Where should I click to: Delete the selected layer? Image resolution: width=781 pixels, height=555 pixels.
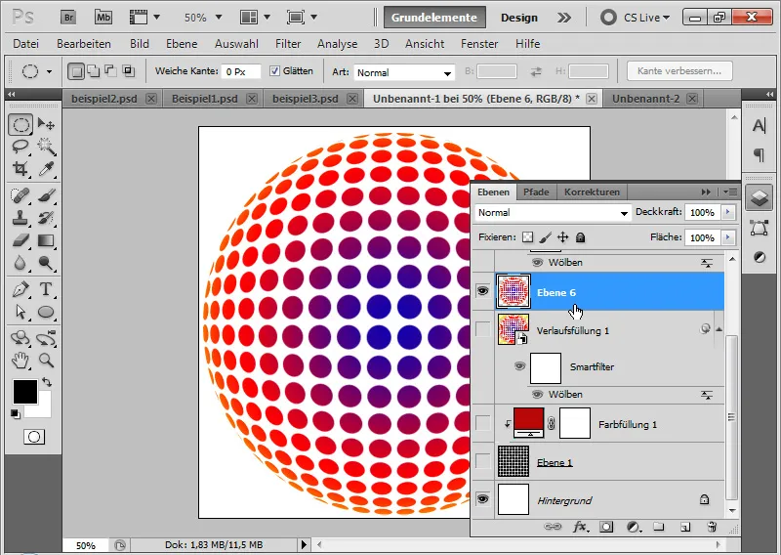pyautogui.click(x=712, y=527)
